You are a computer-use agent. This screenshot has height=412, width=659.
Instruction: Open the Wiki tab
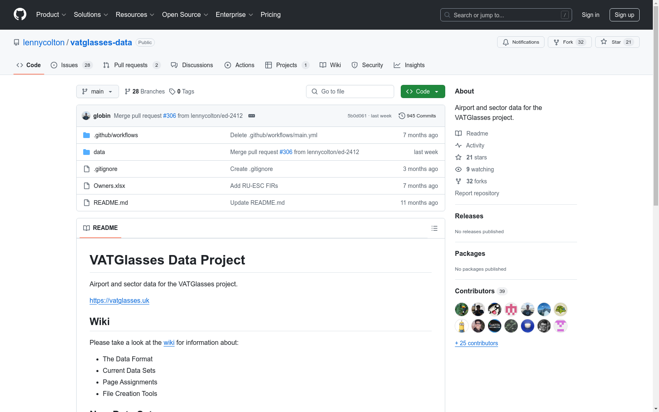(x=330, y=65)
